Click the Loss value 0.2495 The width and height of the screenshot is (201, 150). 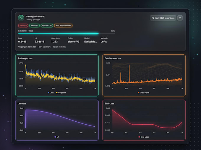tap(22, 42)
